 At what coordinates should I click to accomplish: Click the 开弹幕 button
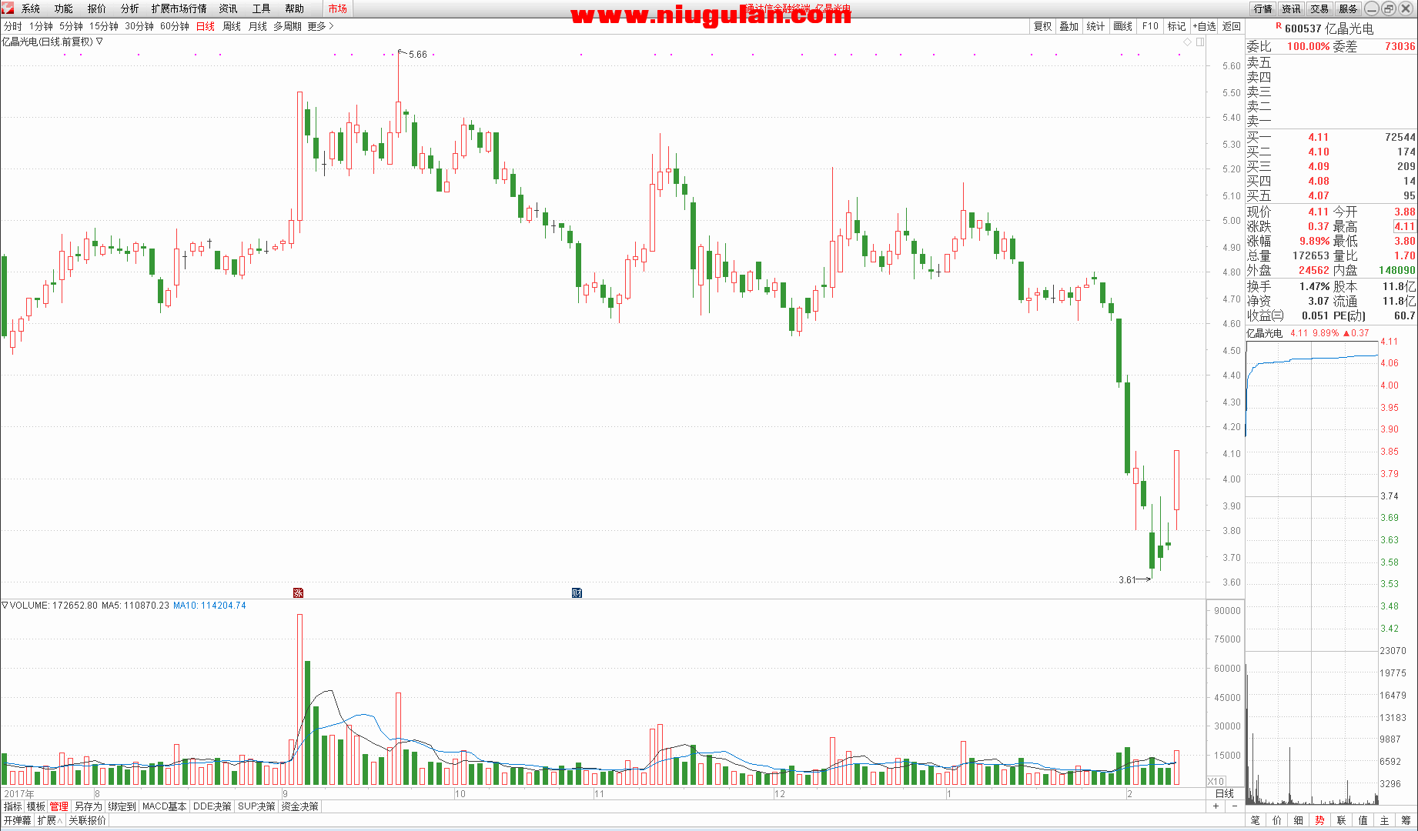click(17, 821)
